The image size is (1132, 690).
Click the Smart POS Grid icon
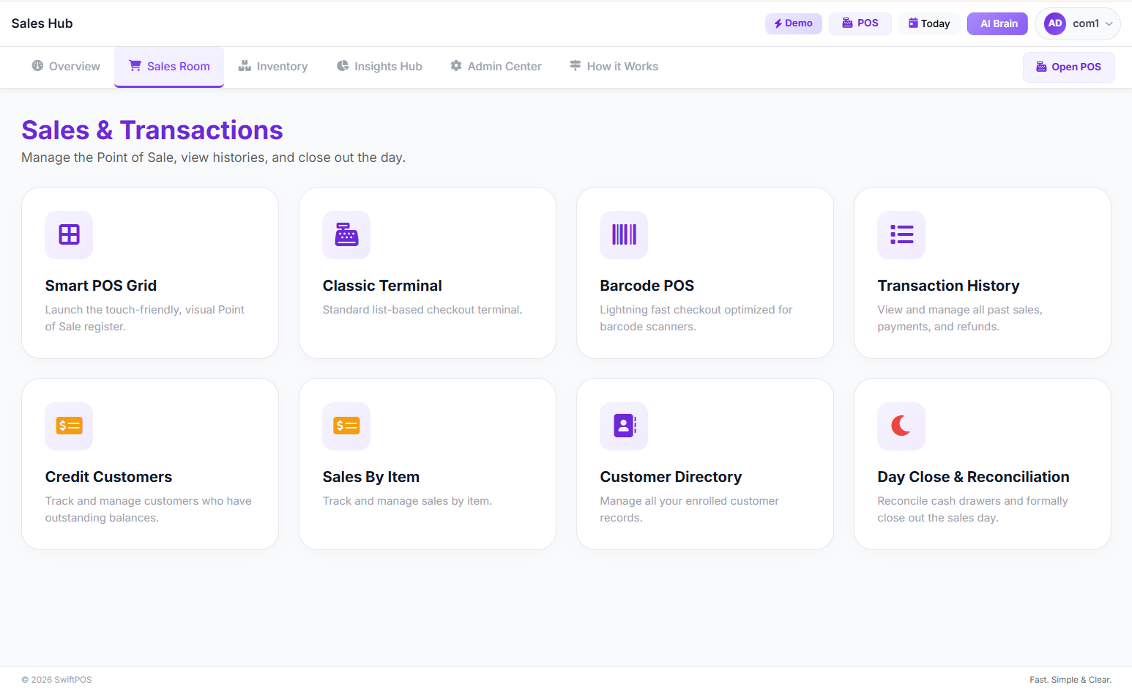click(x=69, y=234)
